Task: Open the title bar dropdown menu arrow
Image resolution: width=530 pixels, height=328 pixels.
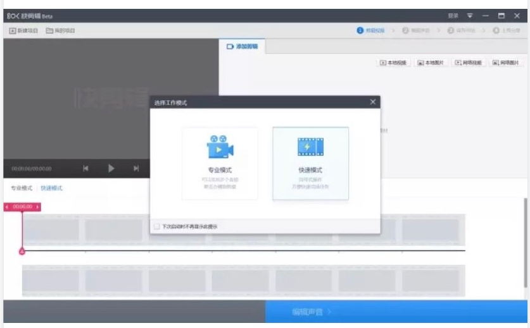Action: coord(470,16)
